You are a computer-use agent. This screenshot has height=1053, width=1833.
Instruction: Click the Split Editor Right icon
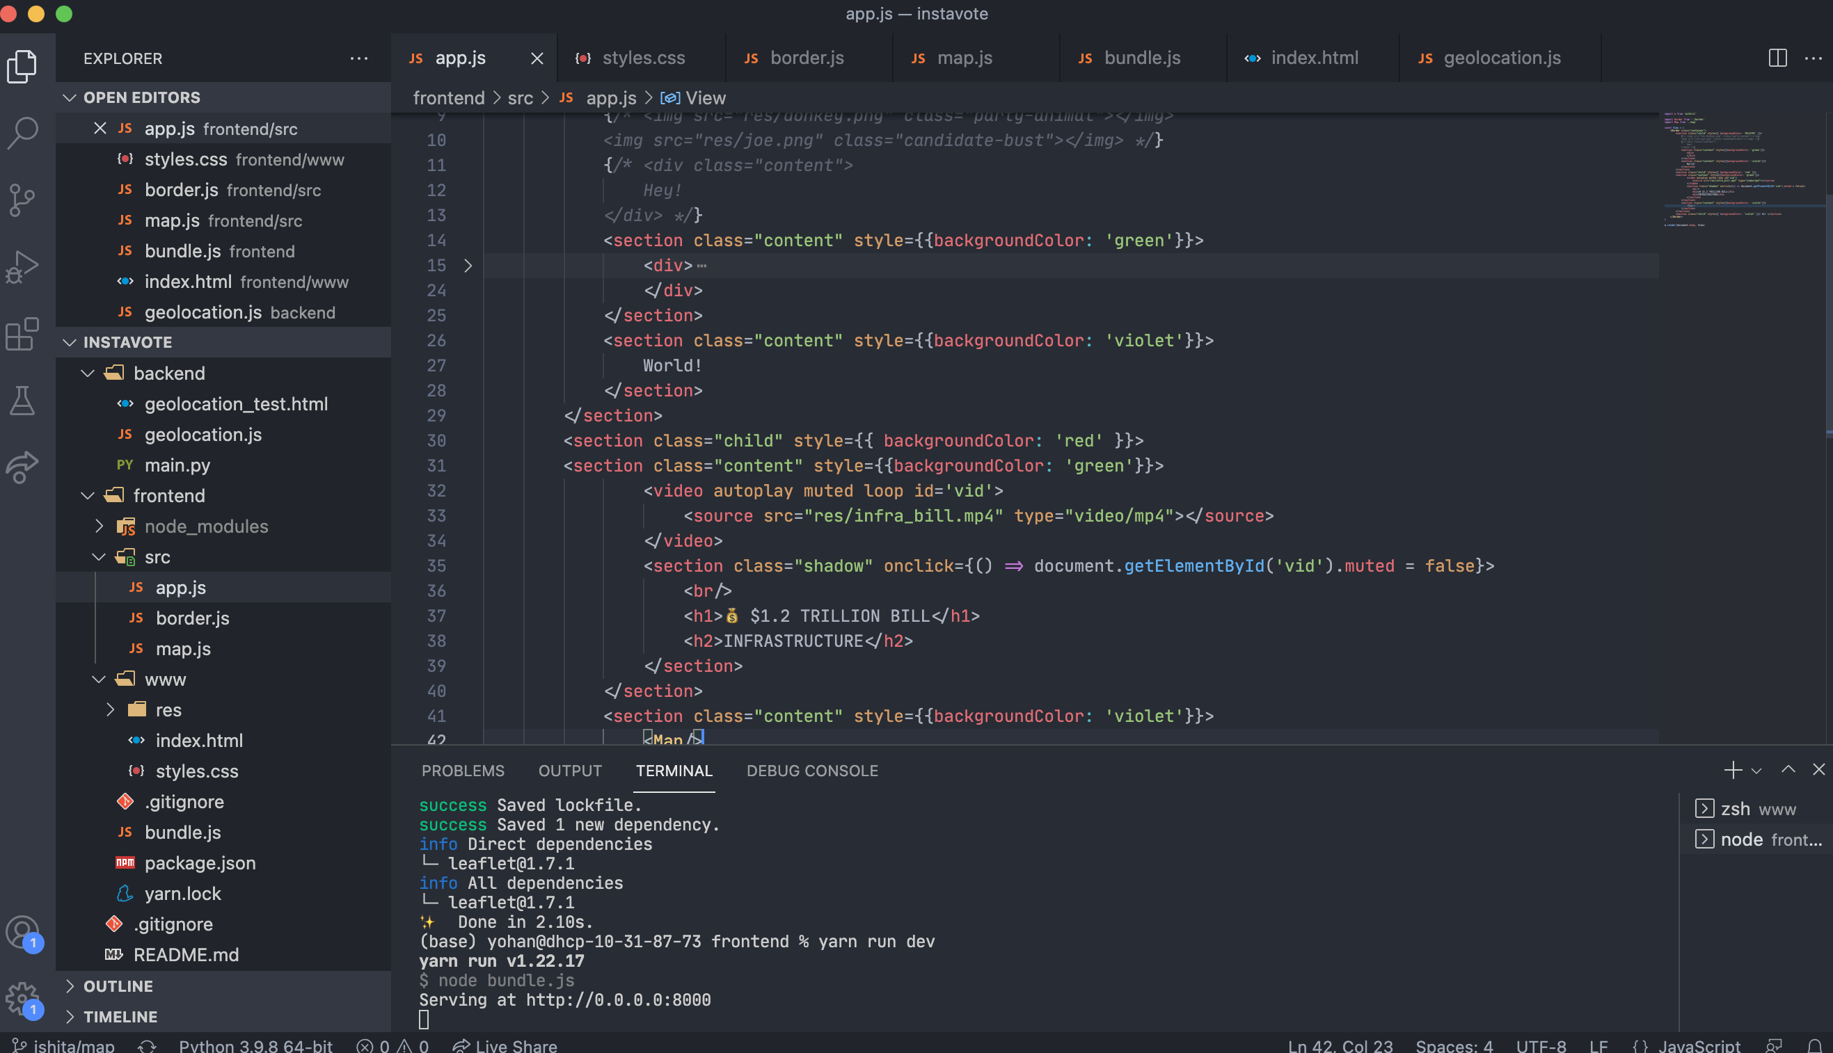(x=1777, y=58)
